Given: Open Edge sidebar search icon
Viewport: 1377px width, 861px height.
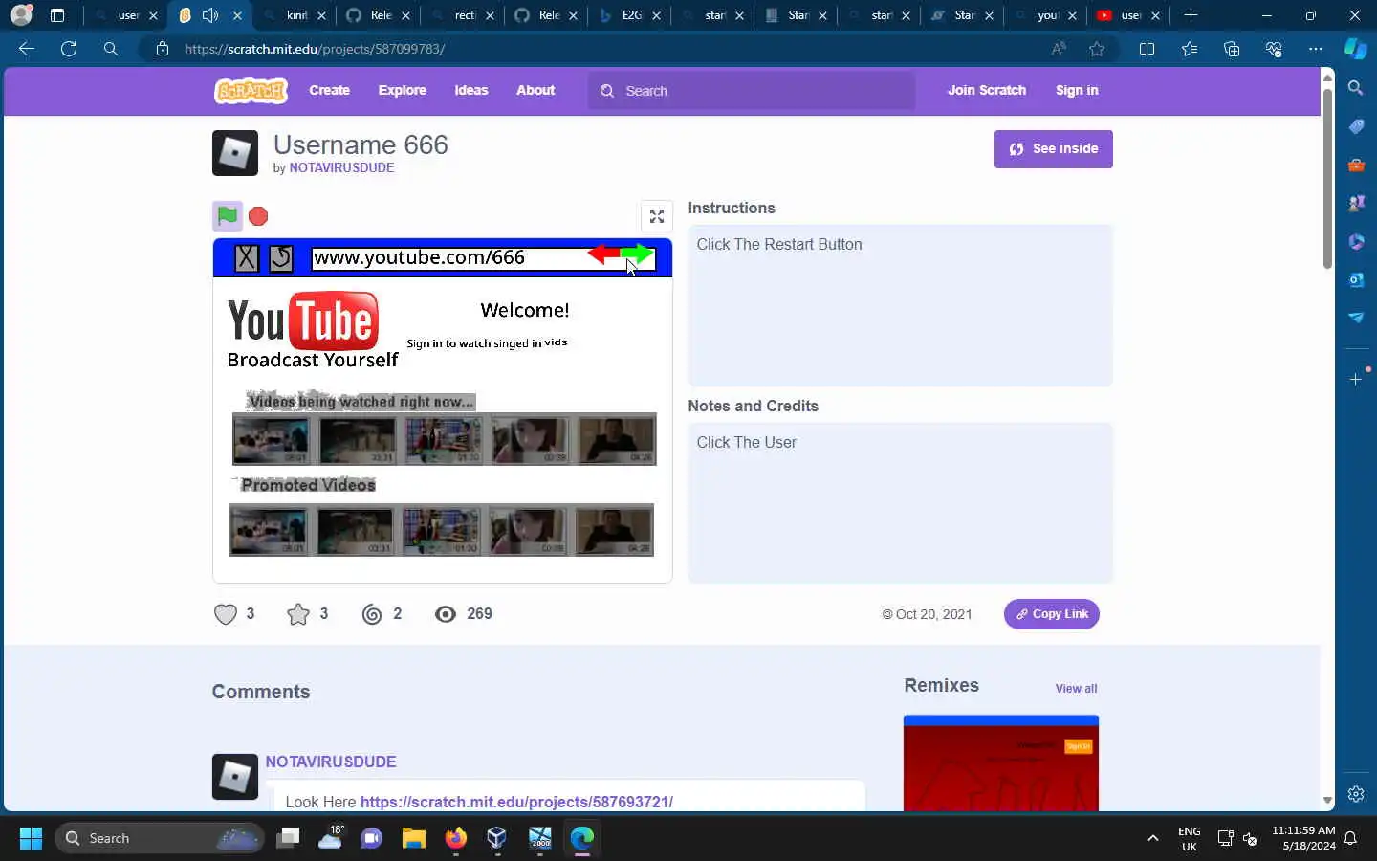Looking at the screenshot, I should click(x=1355, y=88).
